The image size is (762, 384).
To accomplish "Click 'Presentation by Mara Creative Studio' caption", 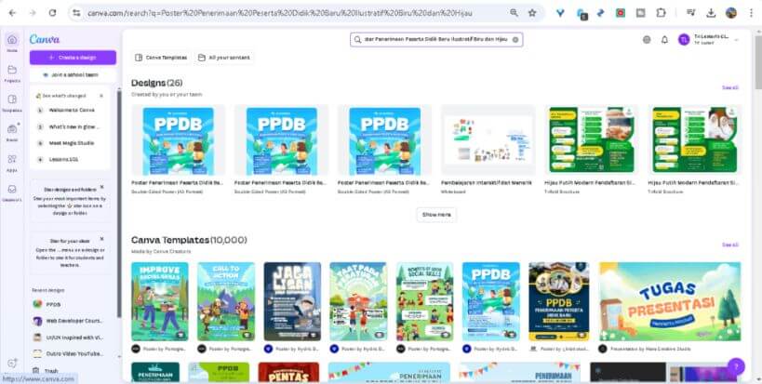I will [x=649, y=349].
